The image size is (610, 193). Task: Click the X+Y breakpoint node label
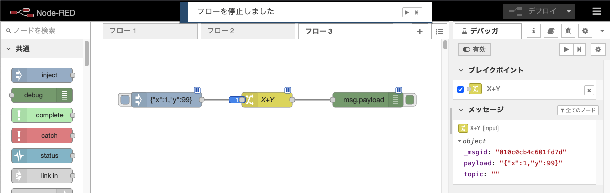(x=494, y=89)
